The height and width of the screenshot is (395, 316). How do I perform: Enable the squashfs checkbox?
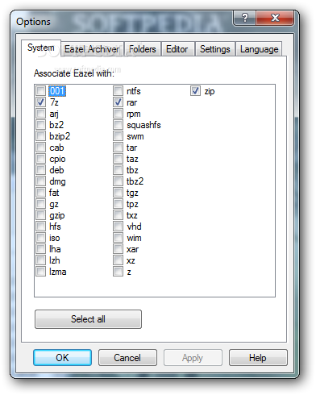(118, 125)
